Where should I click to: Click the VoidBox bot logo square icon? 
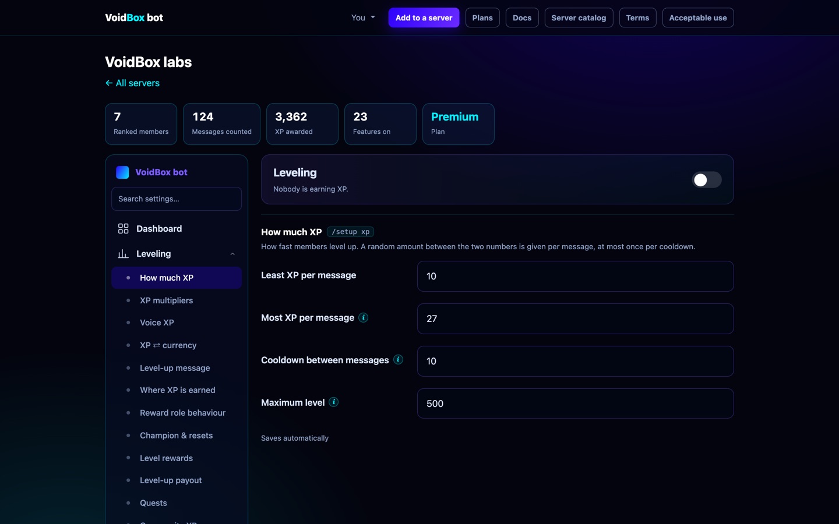click(x=122, y=172)
